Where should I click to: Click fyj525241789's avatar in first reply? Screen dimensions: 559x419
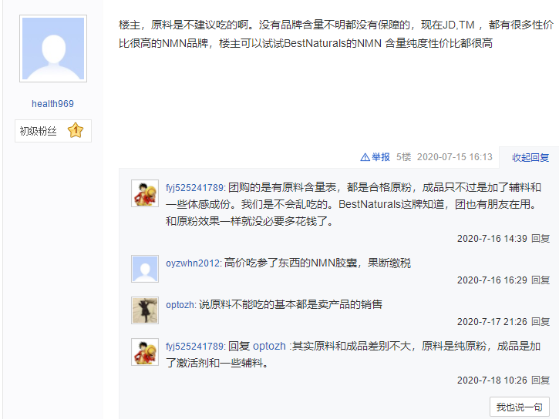[145, 193]
